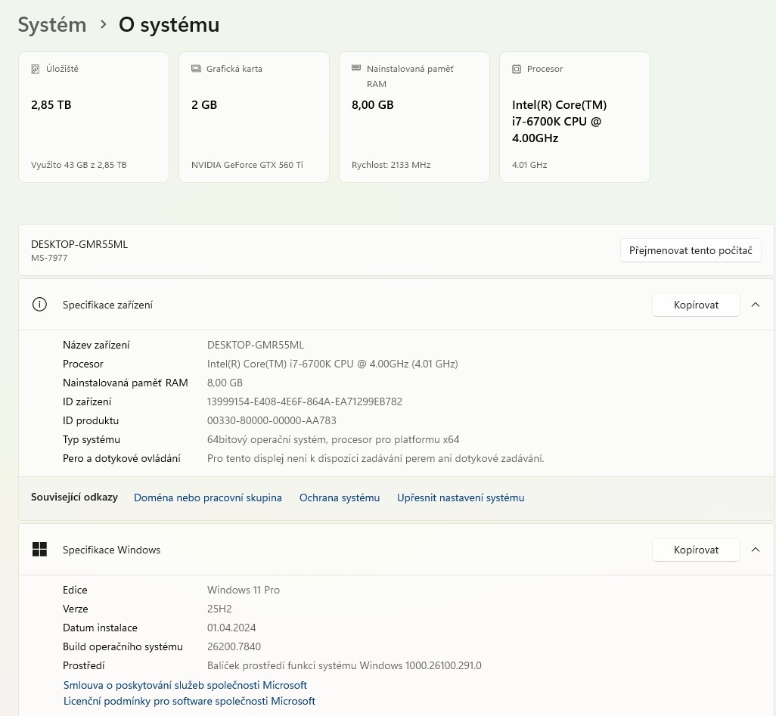Click the Název zařízení value DESKTOP-GMR55ML
Viewport: 776px width, 716px height.
tap(256, 345)
